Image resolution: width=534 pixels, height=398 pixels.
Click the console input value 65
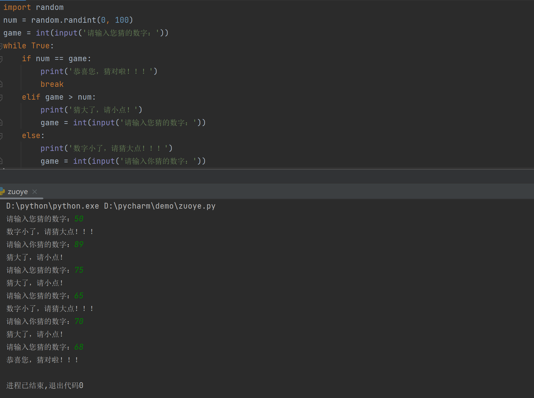coord(79,296)
